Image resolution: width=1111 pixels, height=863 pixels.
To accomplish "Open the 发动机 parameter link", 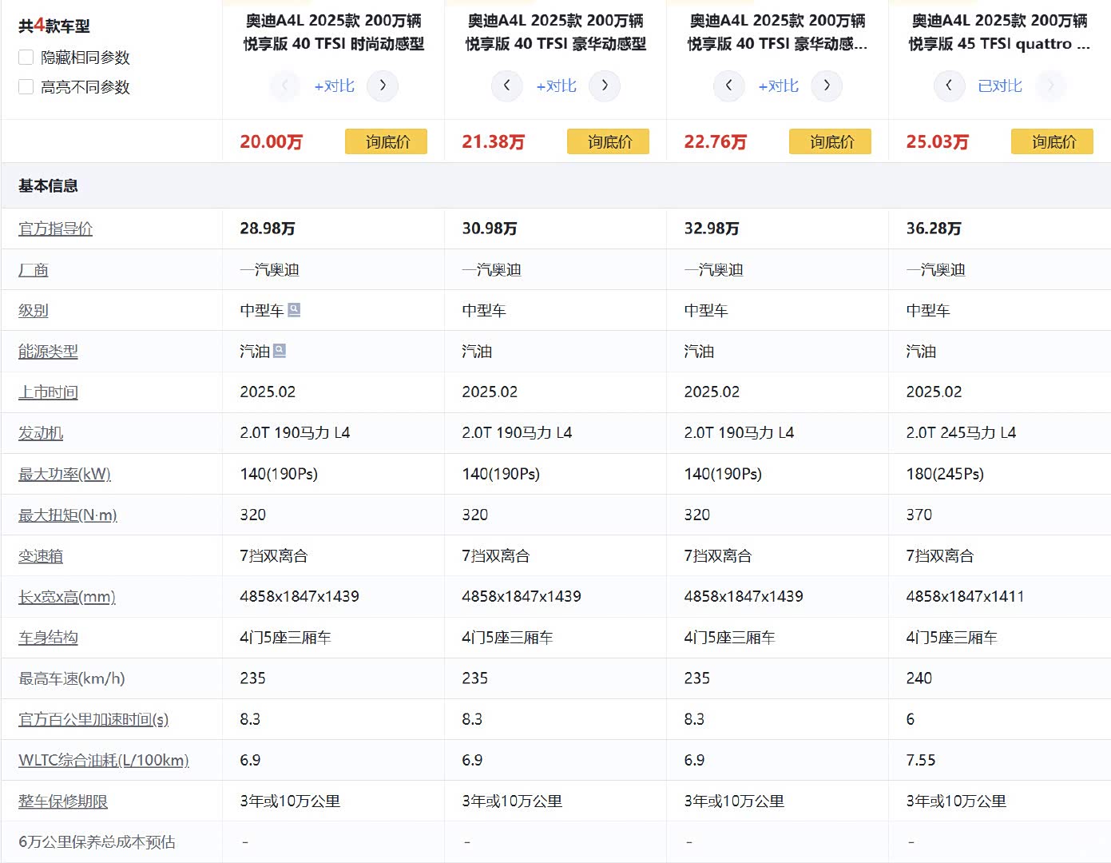I will pyautogui.click(x=41, y=433).
